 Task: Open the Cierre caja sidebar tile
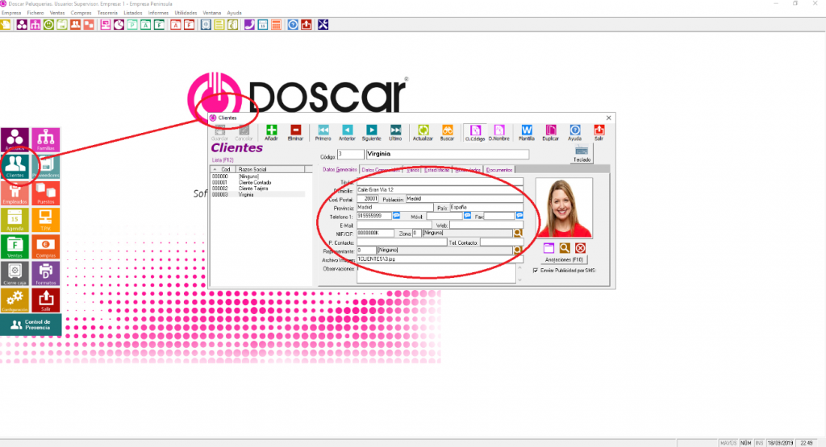pos(15,274)
